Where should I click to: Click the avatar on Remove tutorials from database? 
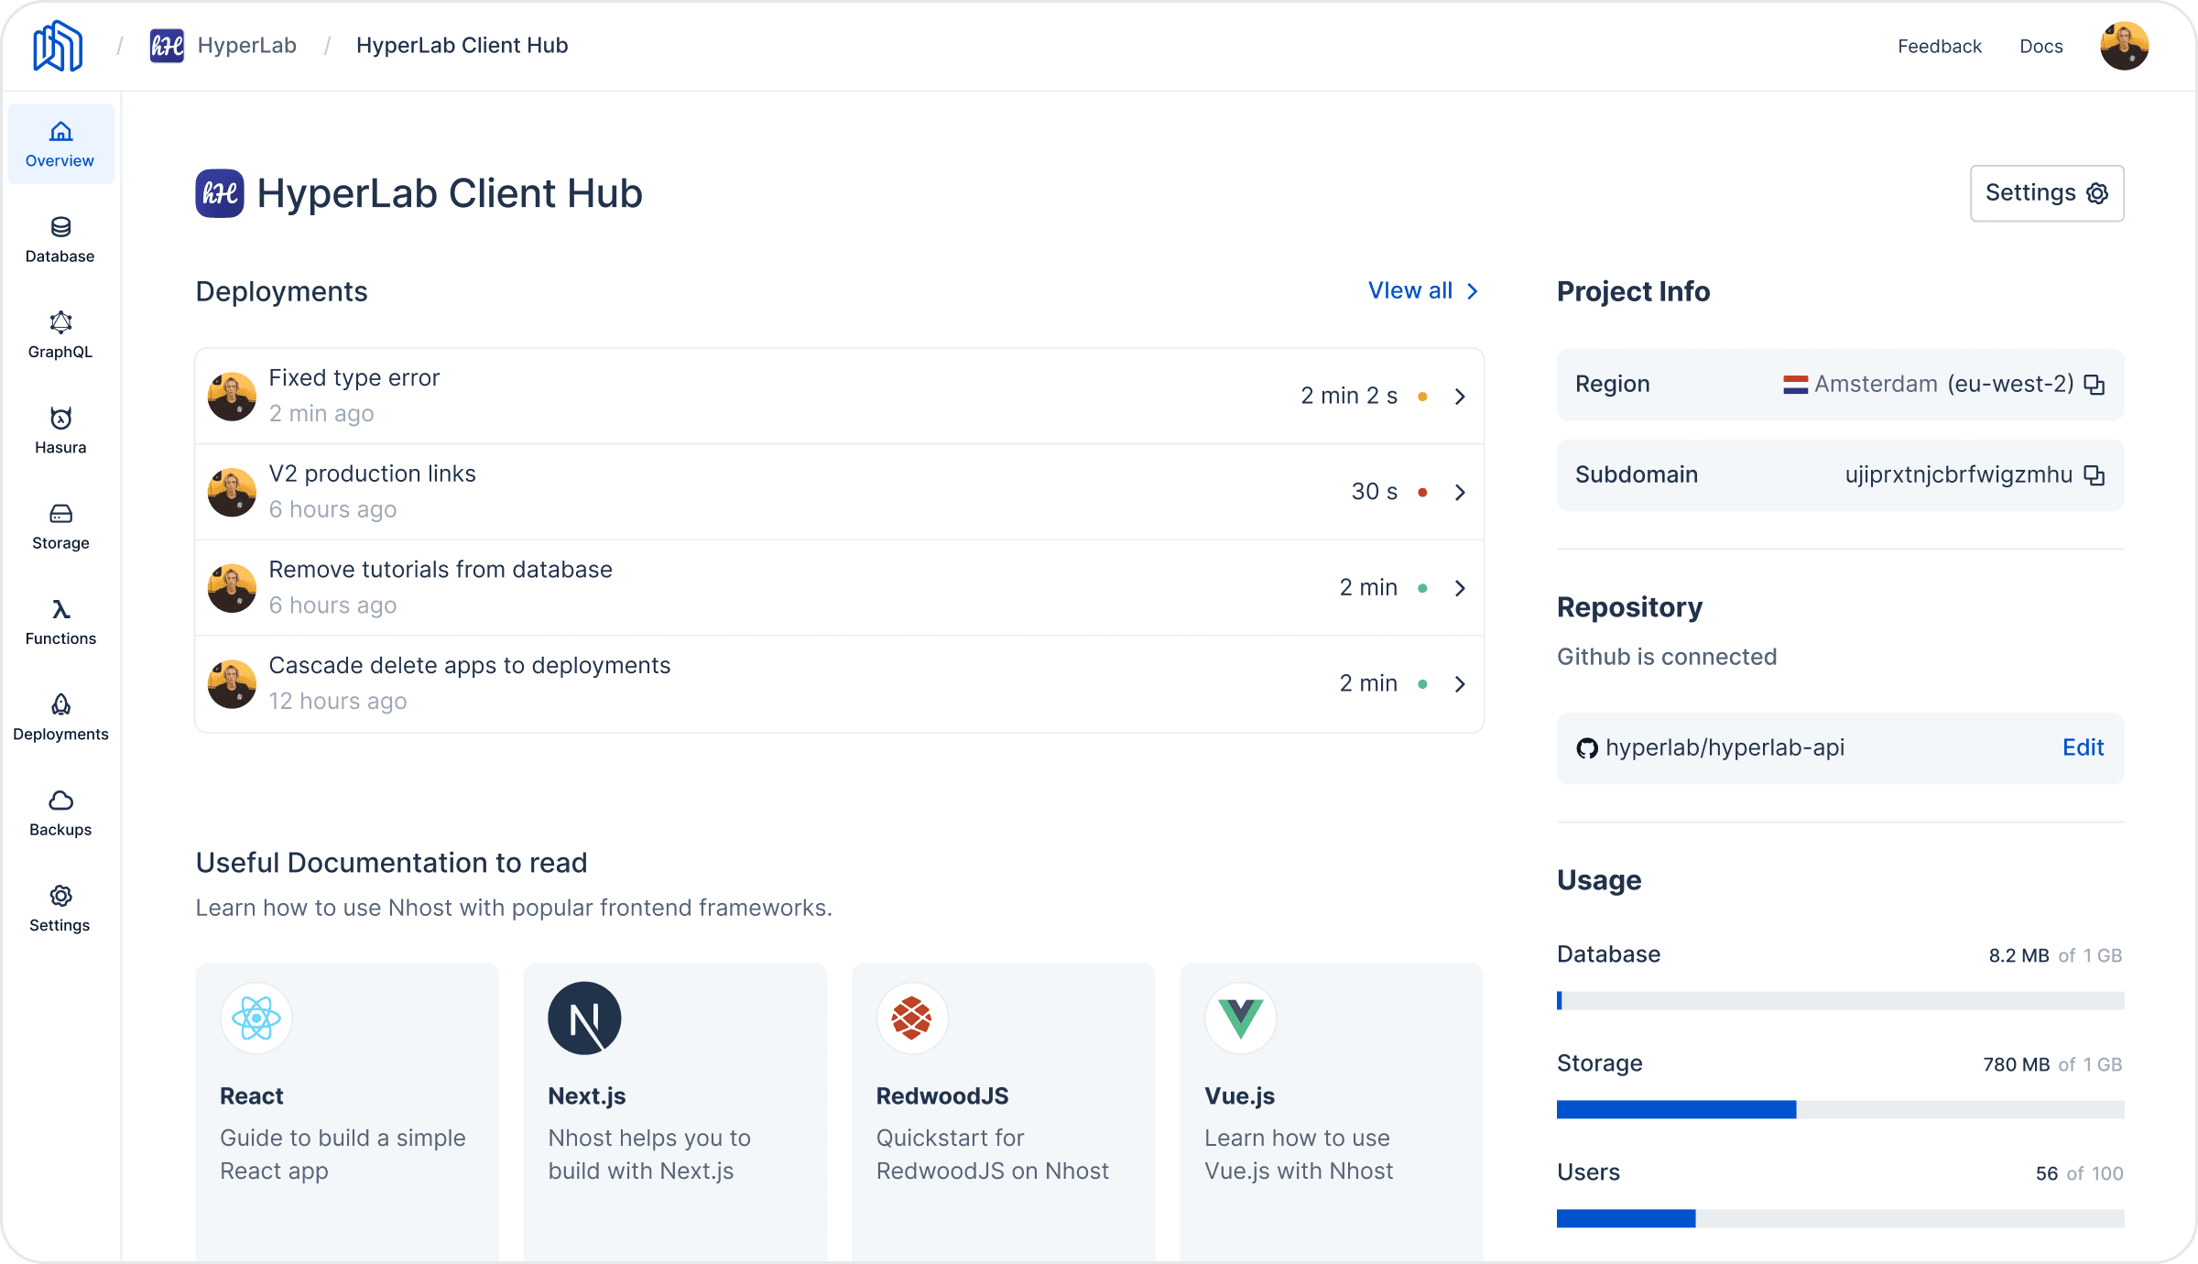(x=232, y=588)
